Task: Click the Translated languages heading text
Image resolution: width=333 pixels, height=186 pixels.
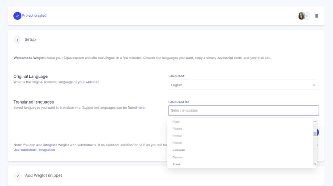Action: [34, 102]
